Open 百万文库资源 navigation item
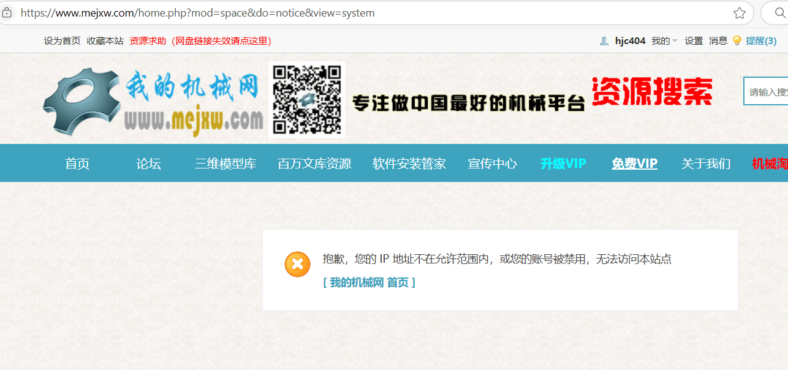This screenshot has width=788, height=370. click(314, 164)
